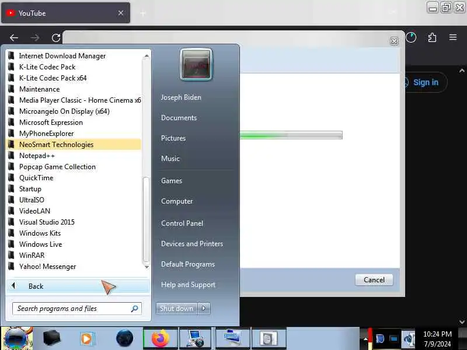Viewport: 467px width, 350px height.
Task: Show hidden system tray icons
Action: pyautogui.click(x=365, y=339)
